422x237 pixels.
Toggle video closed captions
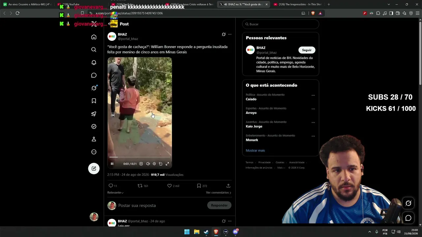pos(141,164)
